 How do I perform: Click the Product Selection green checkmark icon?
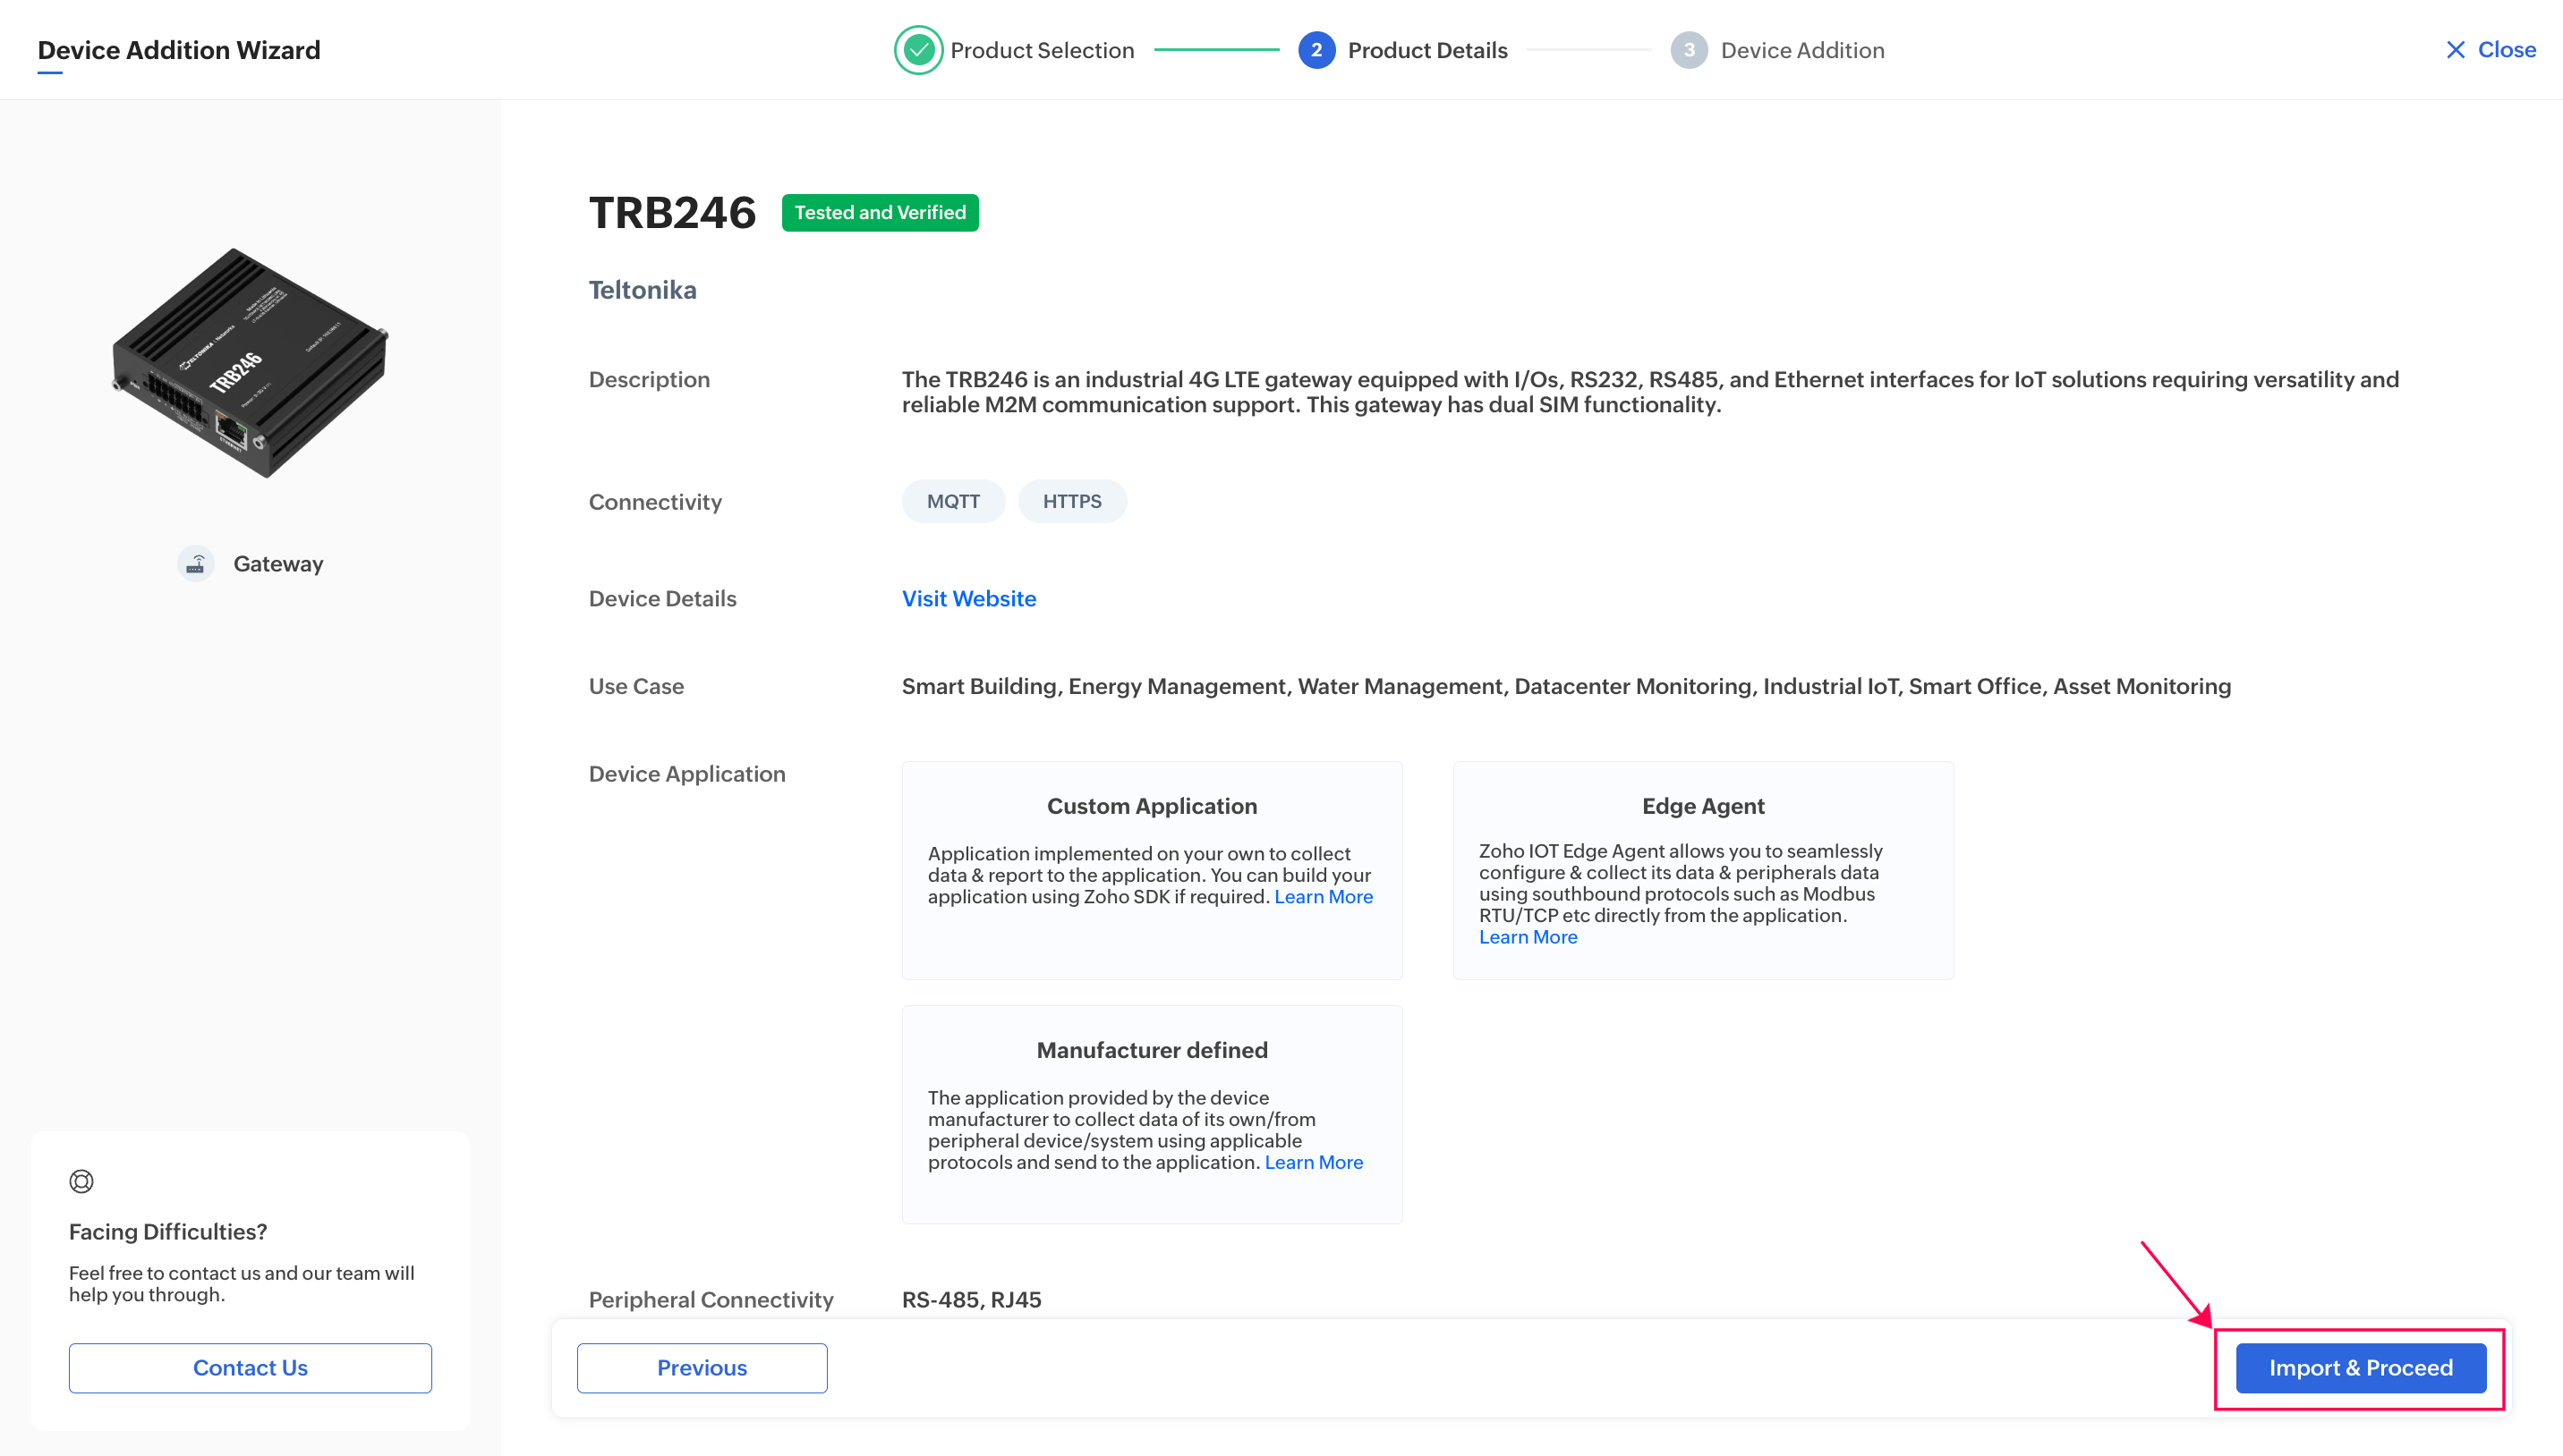coord(917,50)
